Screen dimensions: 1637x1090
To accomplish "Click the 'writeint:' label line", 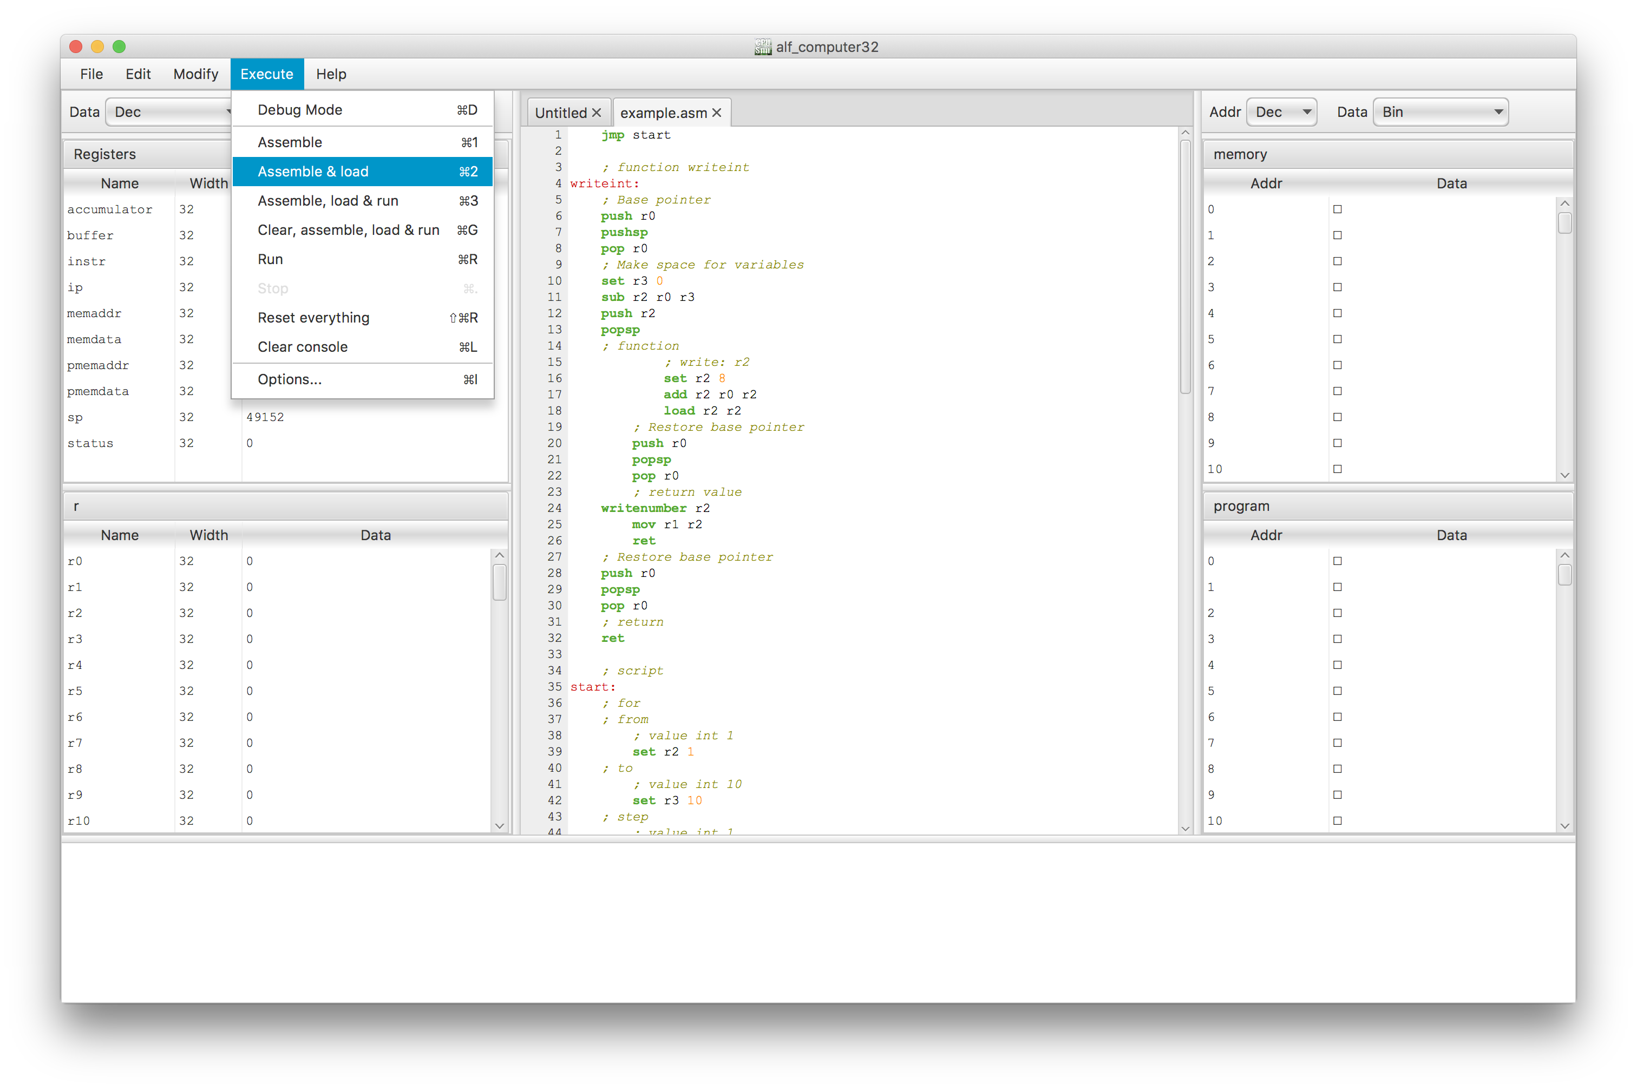I will click(604, 183).
